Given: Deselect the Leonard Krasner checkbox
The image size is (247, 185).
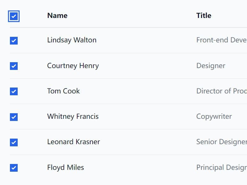Looking at the screenshot, I should tap(14, 142).
